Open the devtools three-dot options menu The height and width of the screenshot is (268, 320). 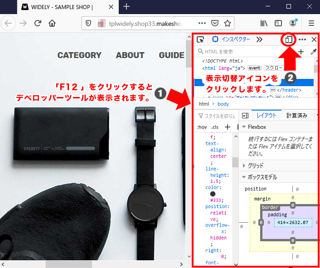click(x=302, y=39)
